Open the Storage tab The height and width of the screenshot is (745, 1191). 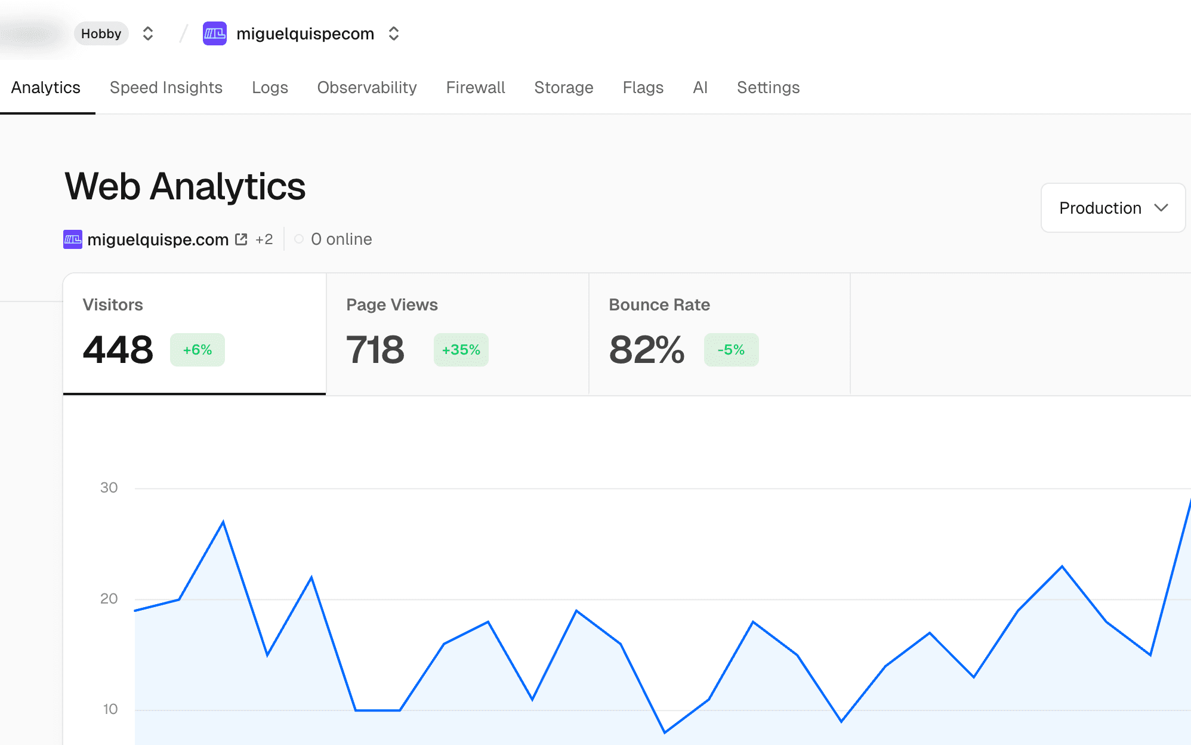coord(564,88)
